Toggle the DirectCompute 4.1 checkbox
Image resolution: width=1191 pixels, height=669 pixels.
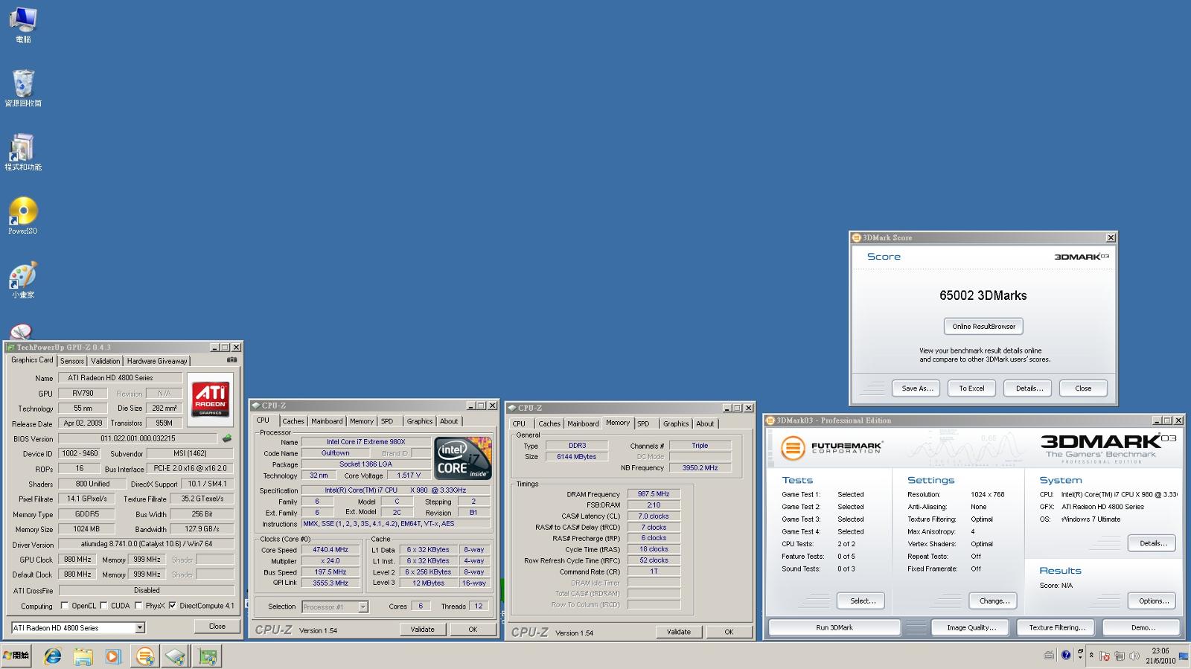pyautogui.click(x=173, y=606)
